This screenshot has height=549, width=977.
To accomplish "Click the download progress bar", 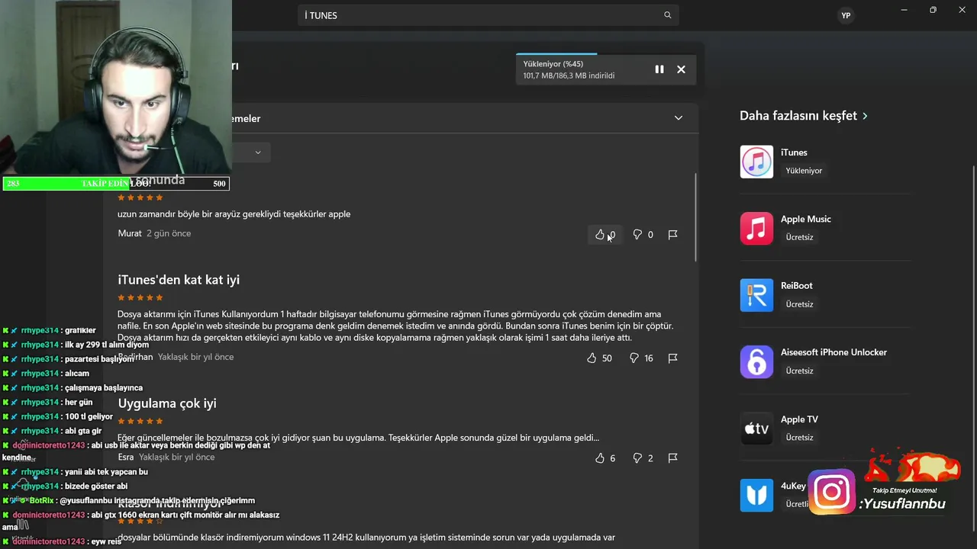I will coord(606,54).
